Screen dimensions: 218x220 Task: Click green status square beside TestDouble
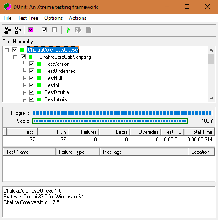39,92
